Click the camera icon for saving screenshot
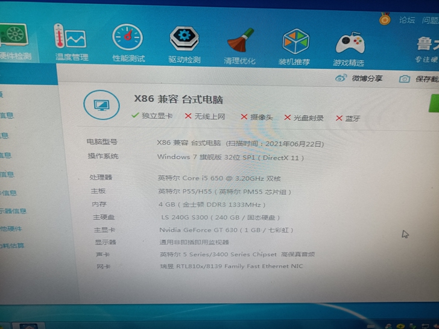This screenshot has width=439, height=329. 404,79
